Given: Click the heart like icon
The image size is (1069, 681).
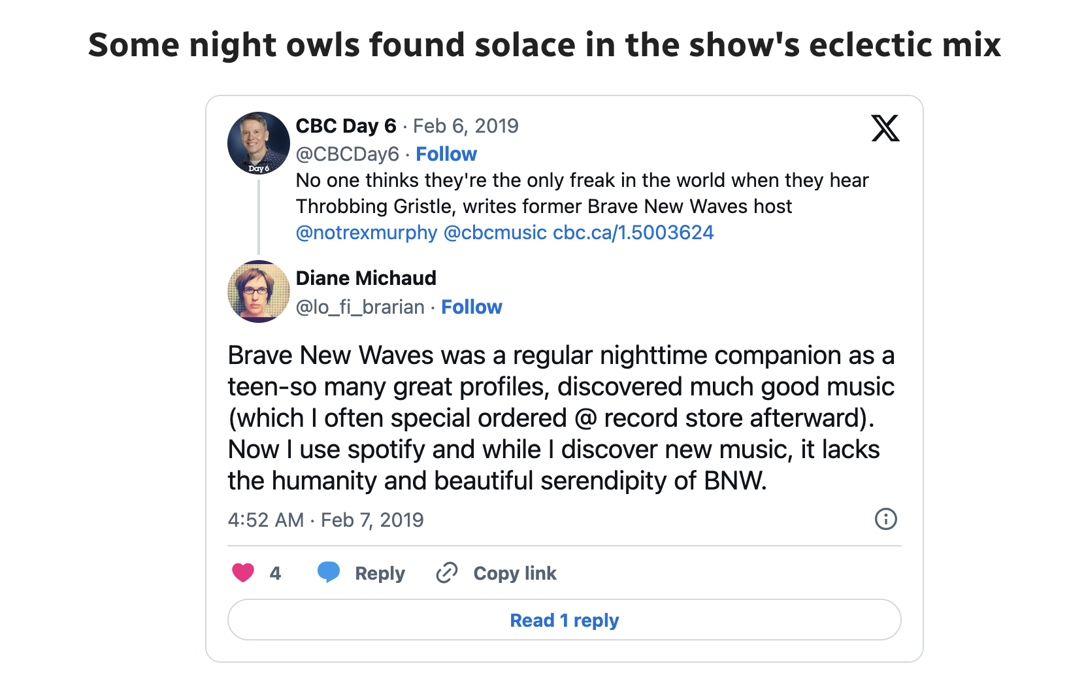Looking at the screenshot, I should [243, 573].
